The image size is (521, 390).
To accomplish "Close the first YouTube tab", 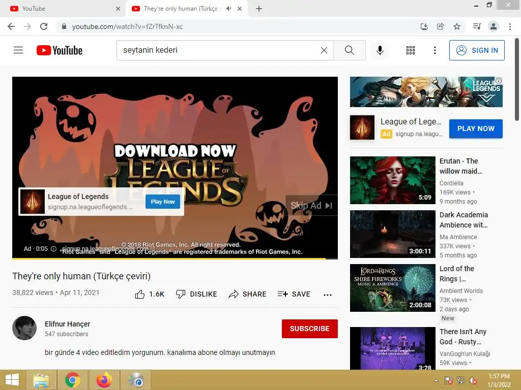I will (x=118, y=9).
